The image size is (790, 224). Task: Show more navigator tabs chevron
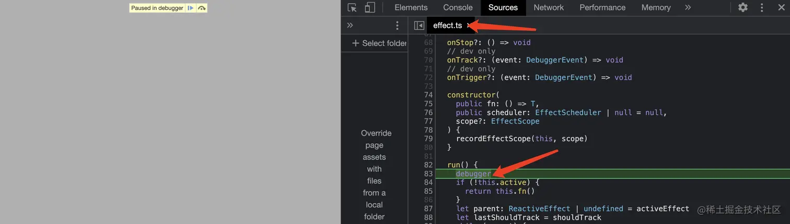click(350, 25)
